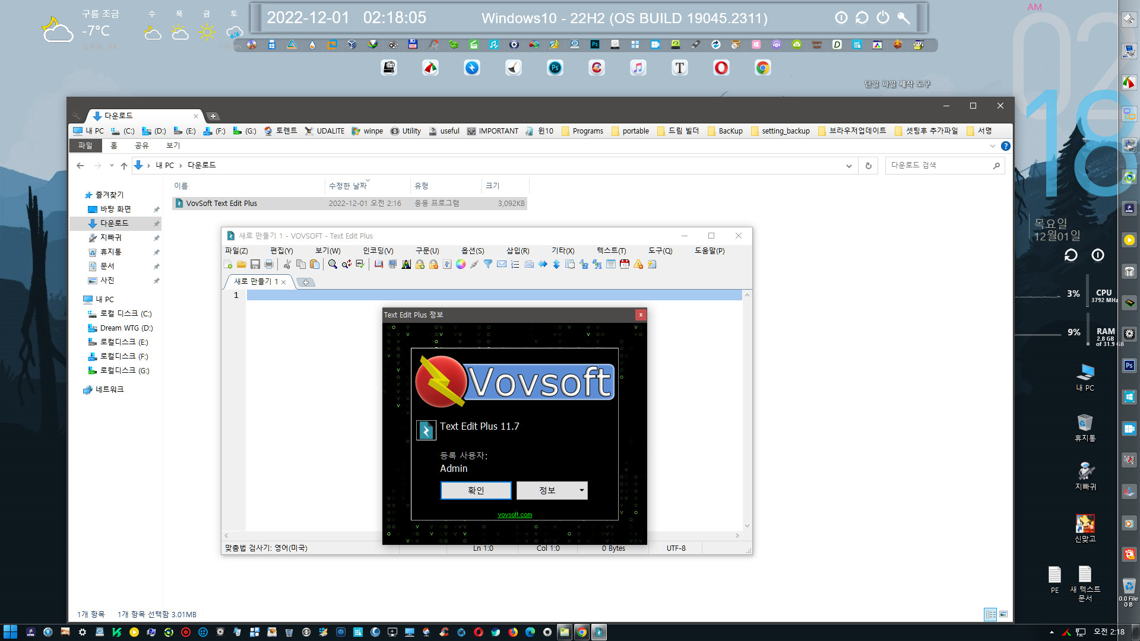Image resolution: width=1140 pixels, height=641 pixels.
Task: Open the portable folder in links bar
Action: point(630,131)
